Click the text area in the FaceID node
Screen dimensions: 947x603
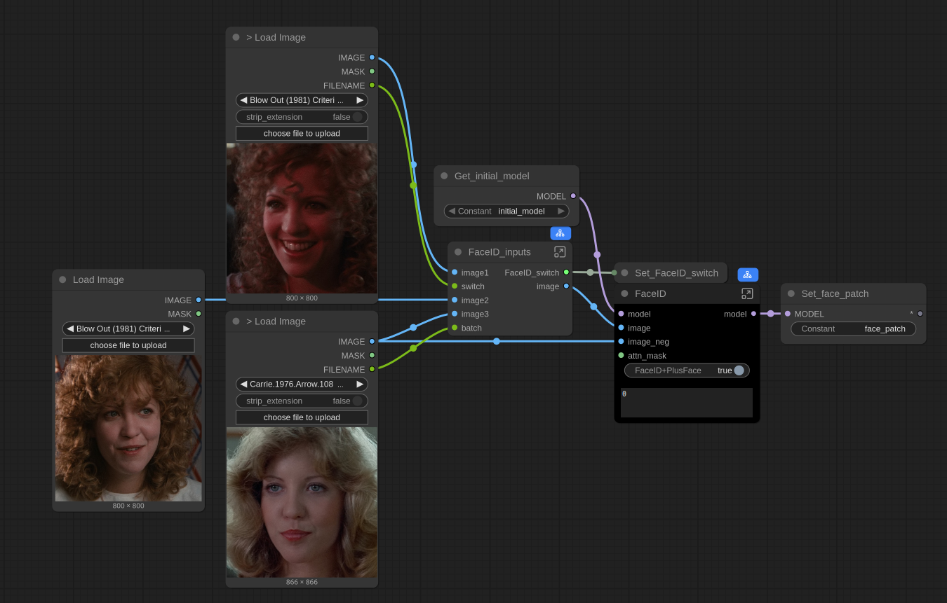tap(687, 403)
